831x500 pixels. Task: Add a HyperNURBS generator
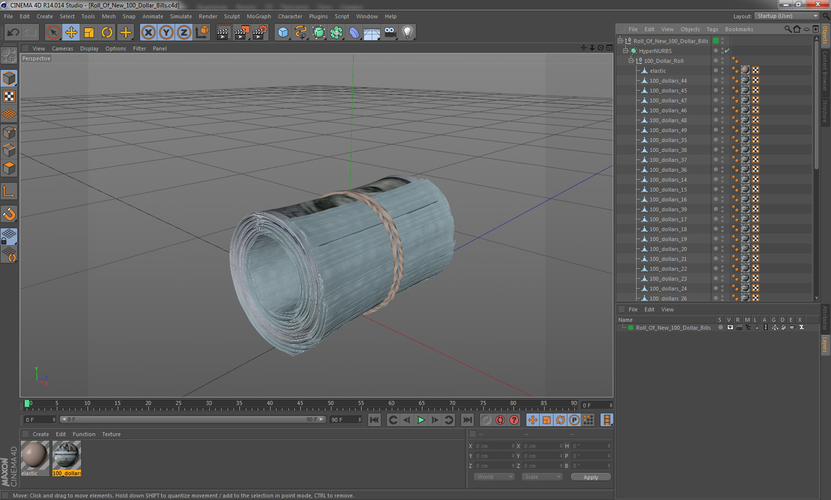click(319, 33)
